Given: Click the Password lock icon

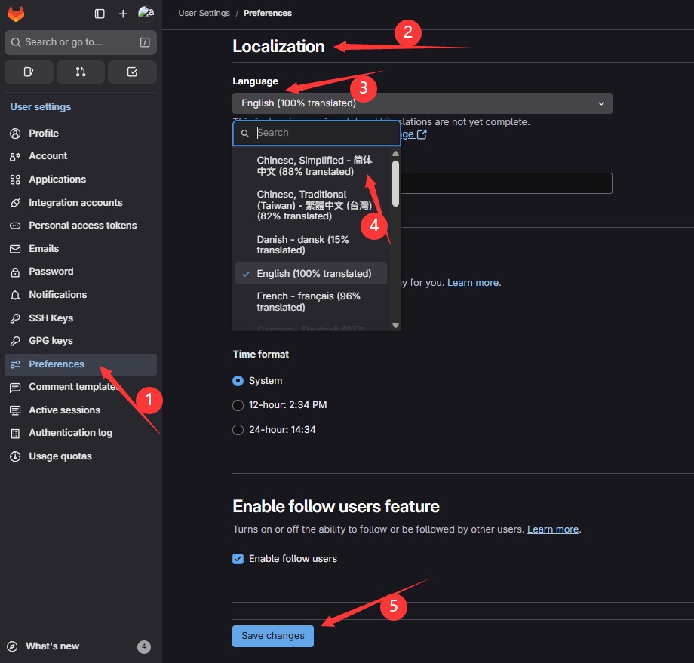Looking at the screenshot, I should click(15, 272).
